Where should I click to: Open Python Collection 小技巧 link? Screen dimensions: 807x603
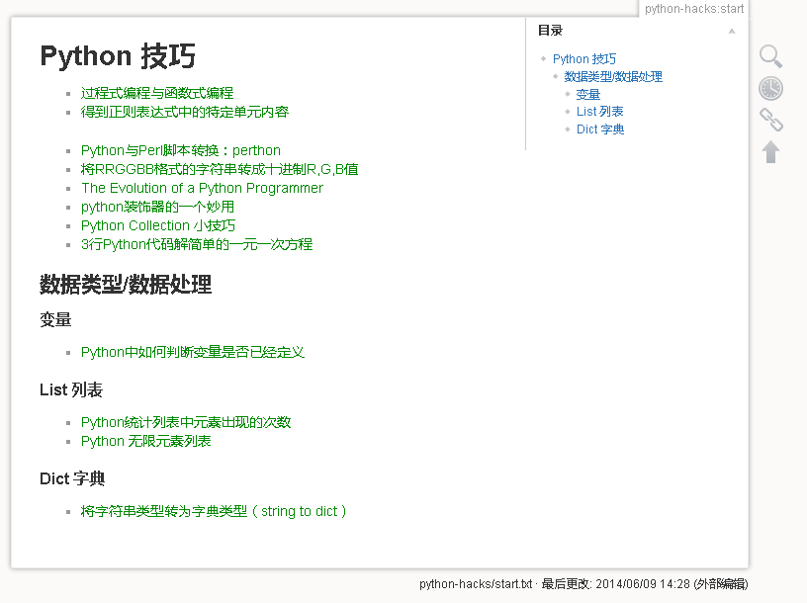(x=157, y=225)
